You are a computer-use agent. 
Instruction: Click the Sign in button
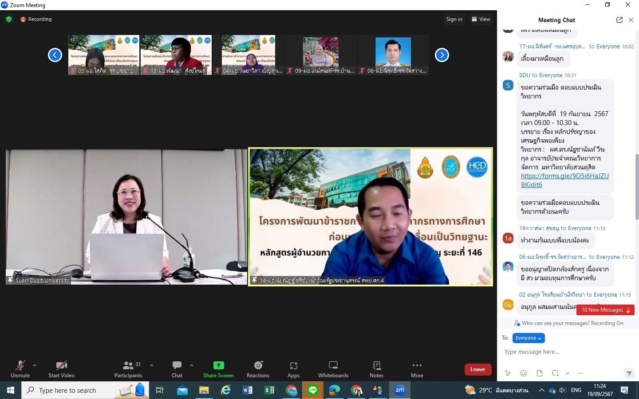454,19
